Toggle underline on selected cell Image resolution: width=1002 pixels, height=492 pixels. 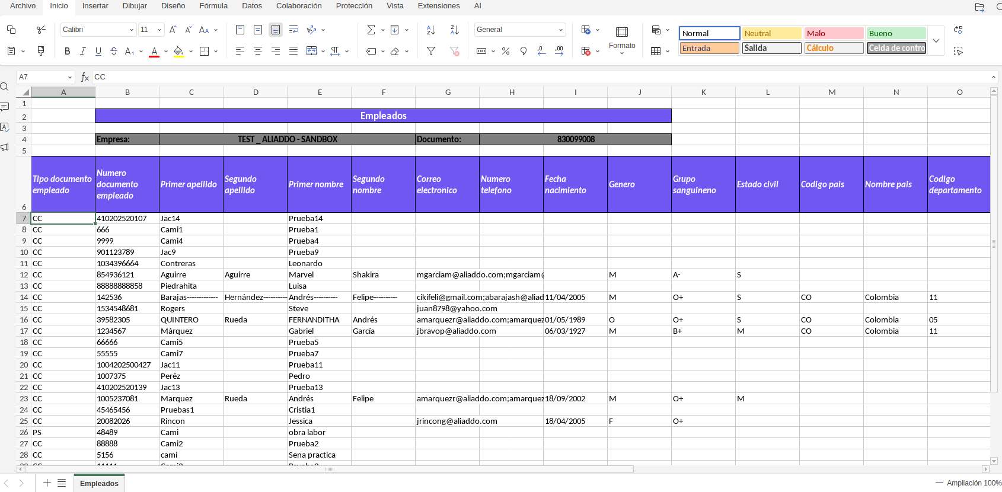pyautogui.click(x=98, y=52)
